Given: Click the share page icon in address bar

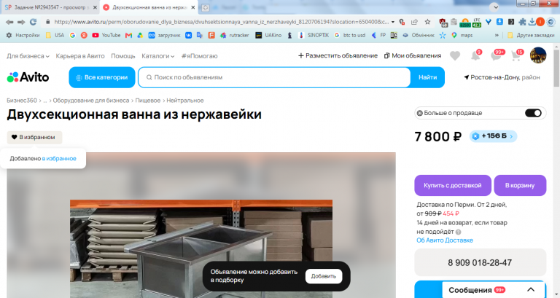Looking at the screenshot, I should [x=414, y=22].
